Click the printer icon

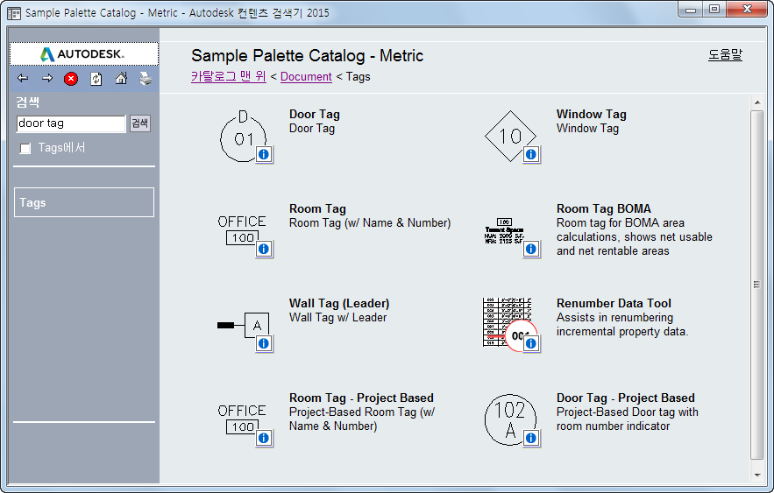point(146,79)
